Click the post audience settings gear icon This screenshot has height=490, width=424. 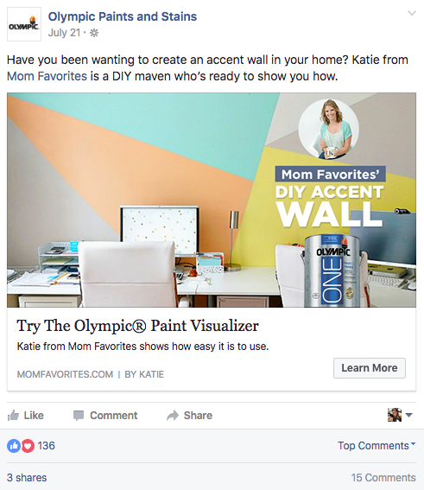(94, 33)
